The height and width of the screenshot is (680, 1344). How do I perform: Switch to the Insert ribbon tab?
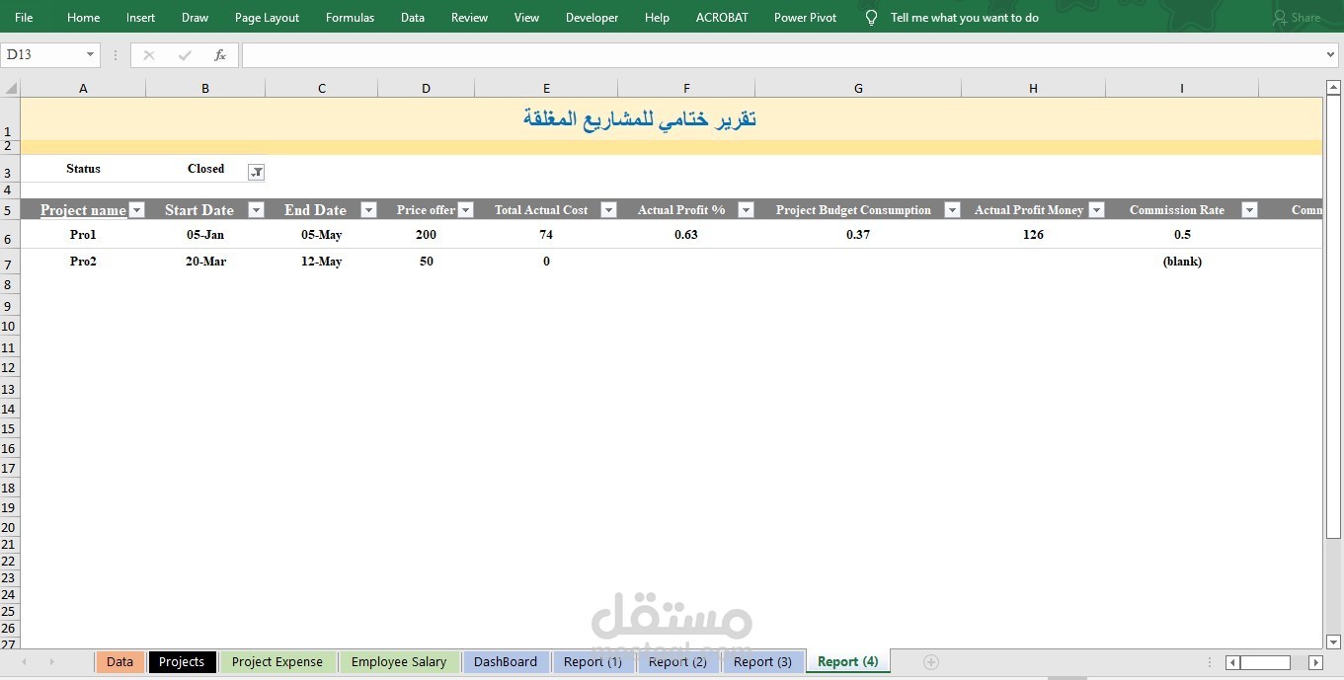[x=140, y=18]
